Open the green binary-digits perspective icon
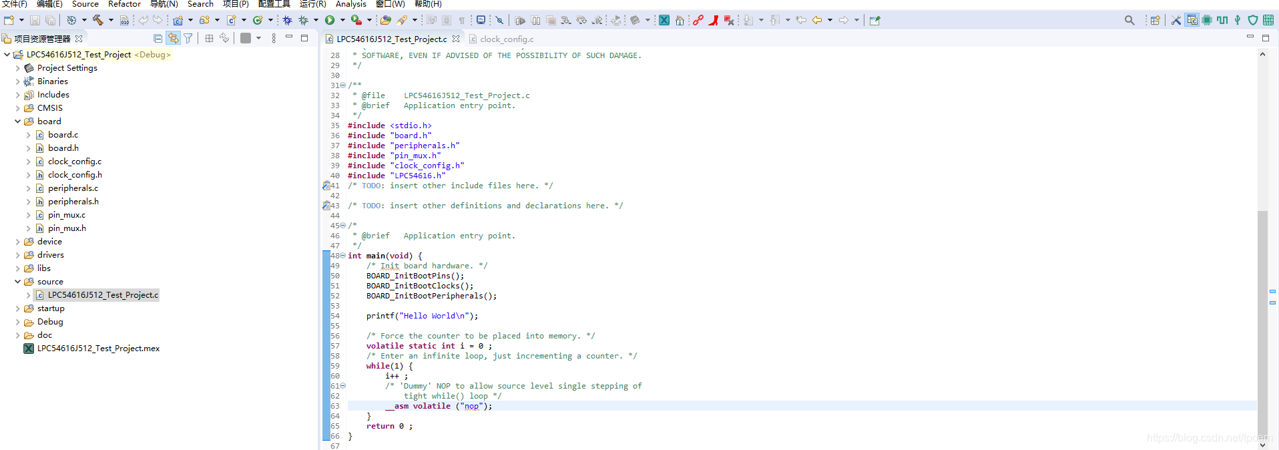This screenshot has height=450, width=1279. (1268, 20)
